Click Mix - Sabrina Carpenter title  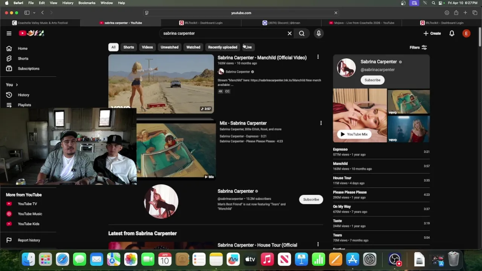243,123
